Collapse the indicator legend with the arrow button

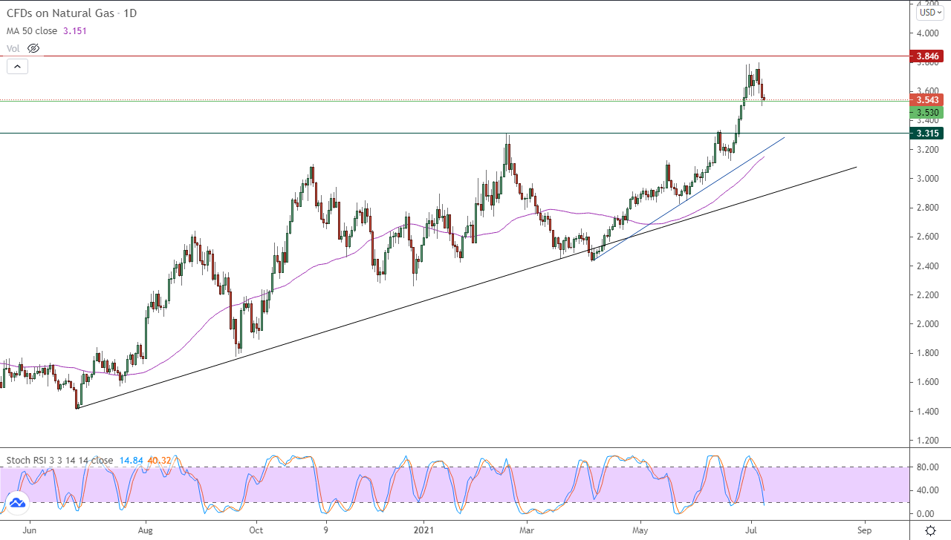pos(17,66)
